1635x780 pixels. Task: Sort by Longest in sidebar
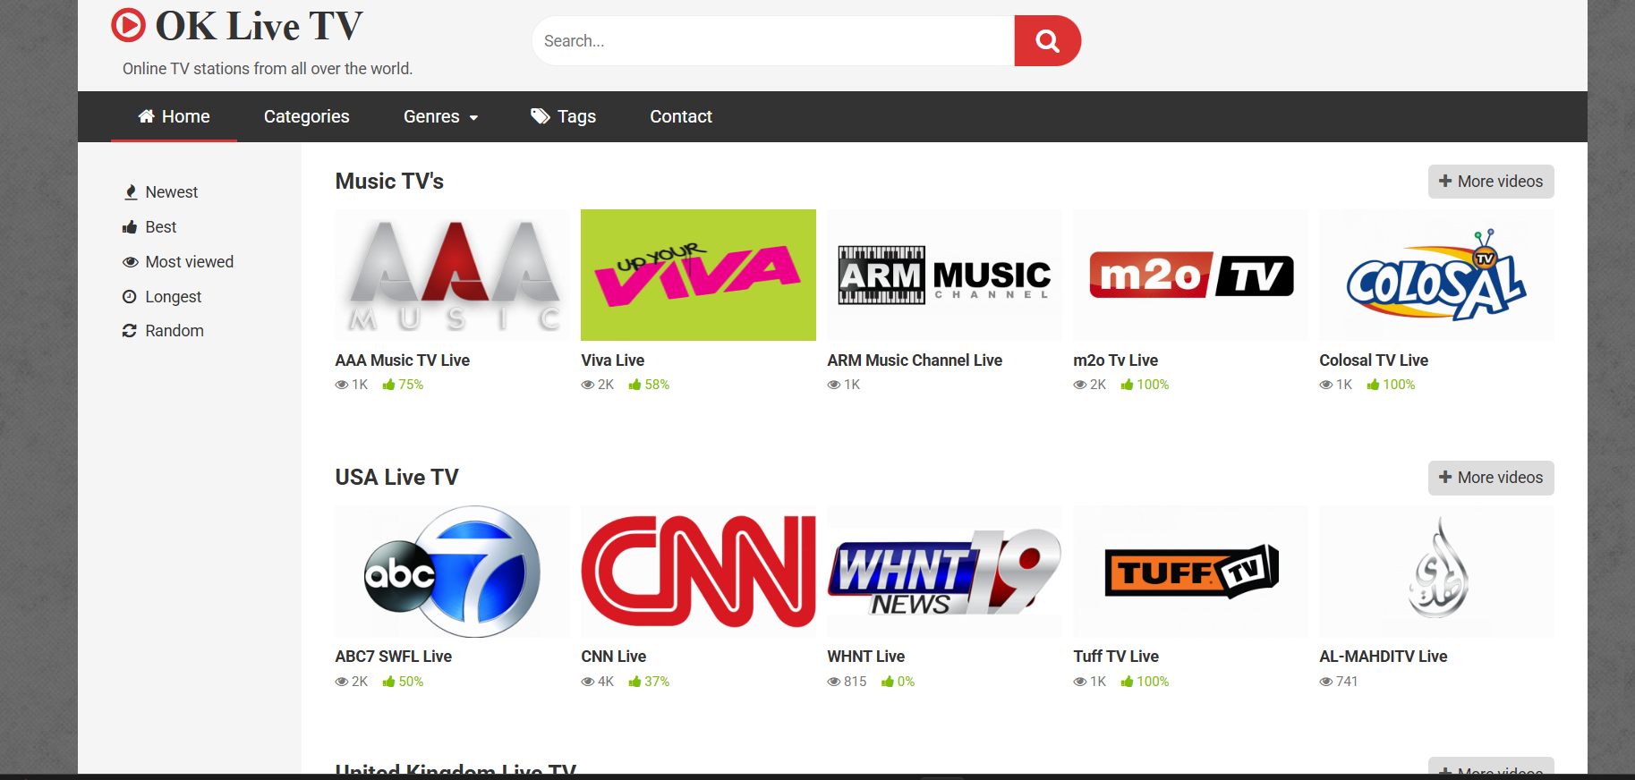click(x=162, y=297)
